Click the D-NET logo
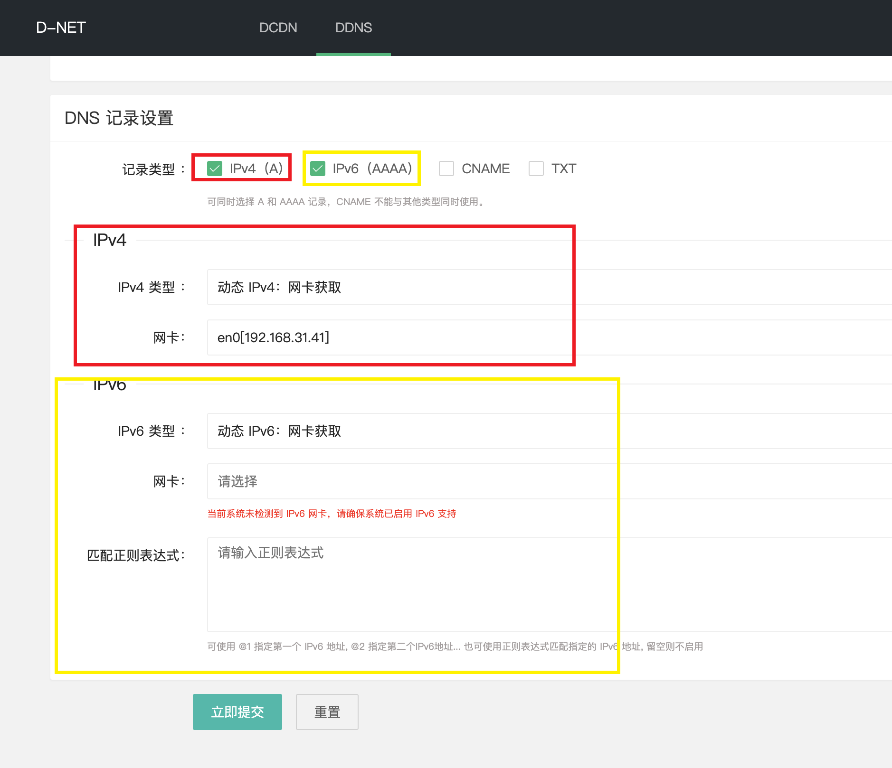This screenshot has height=768, width=892. [61, 27]
